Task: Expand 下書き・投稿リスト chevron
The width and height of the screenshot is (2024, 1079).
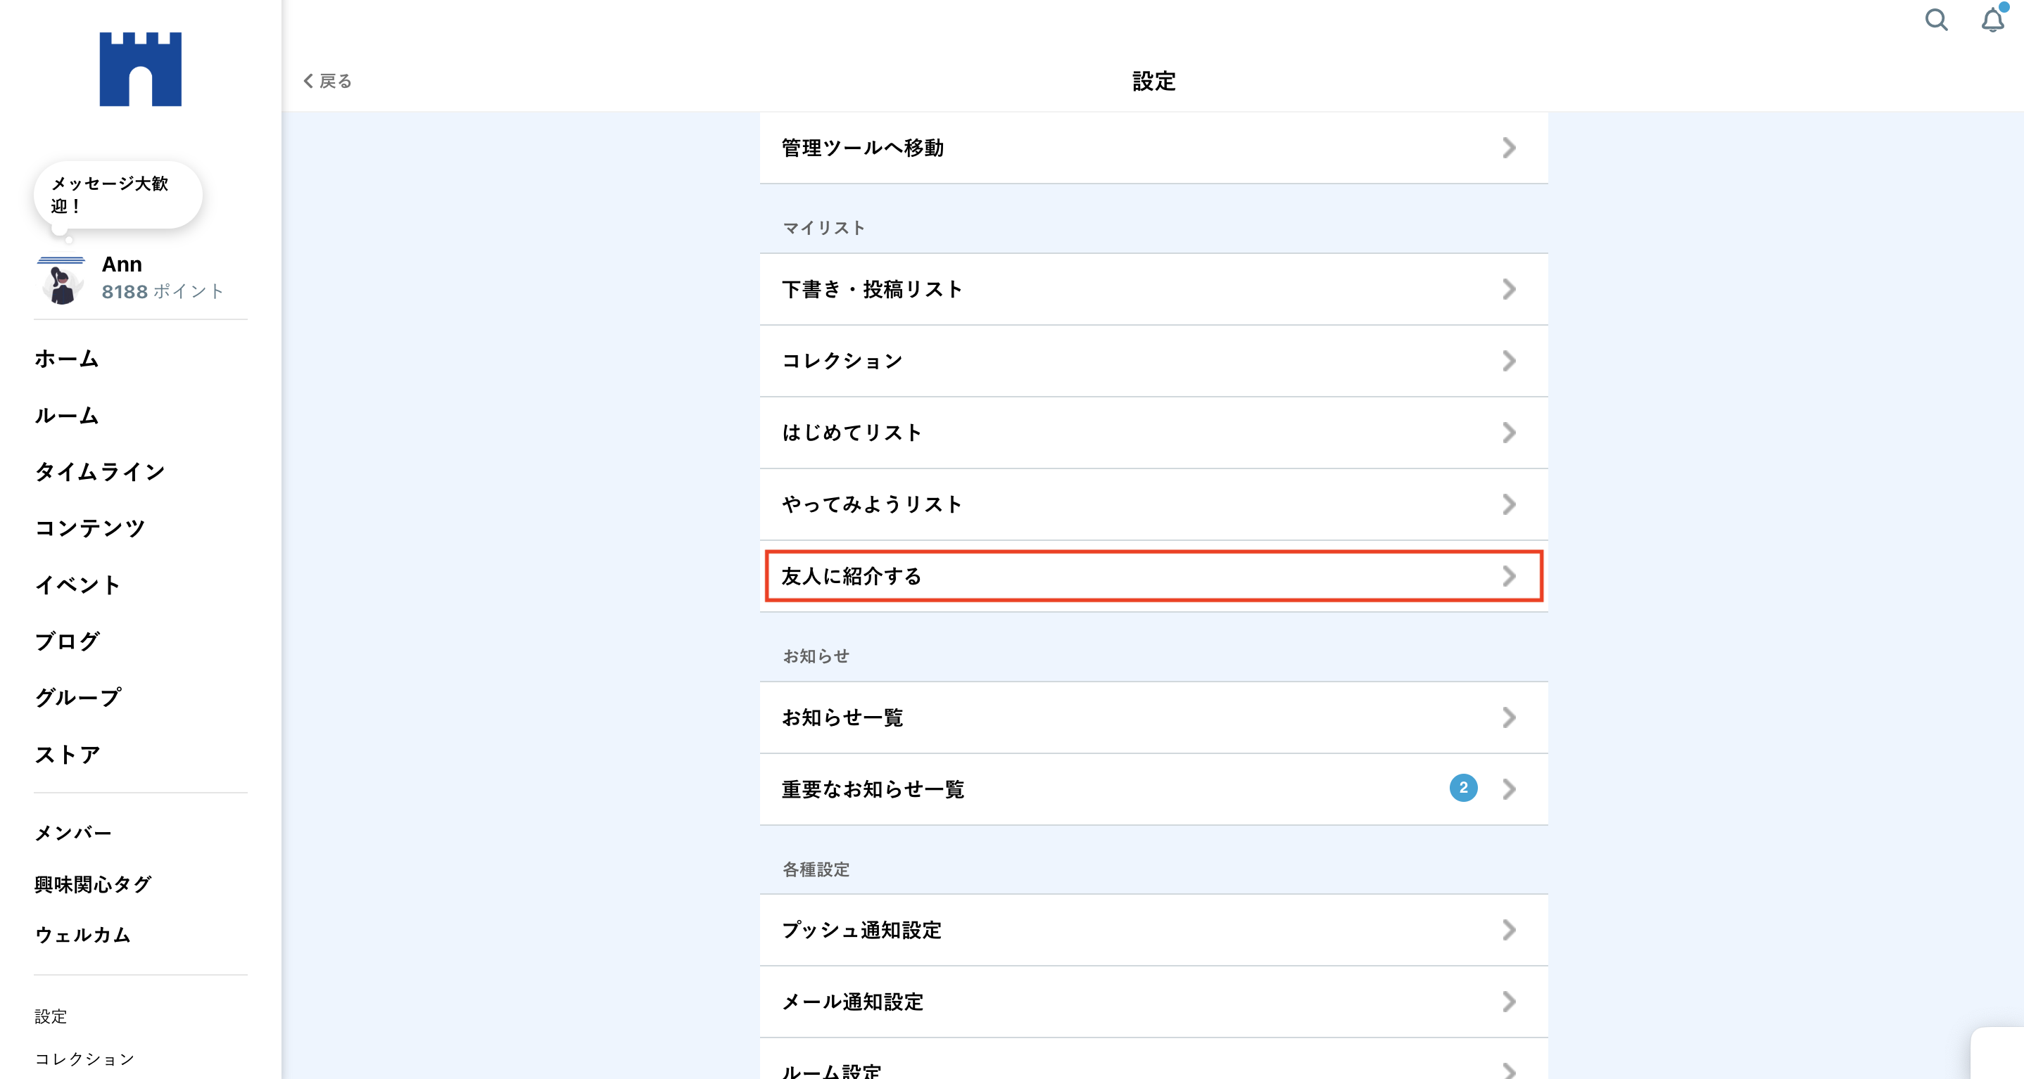Action: [1509, 289]
